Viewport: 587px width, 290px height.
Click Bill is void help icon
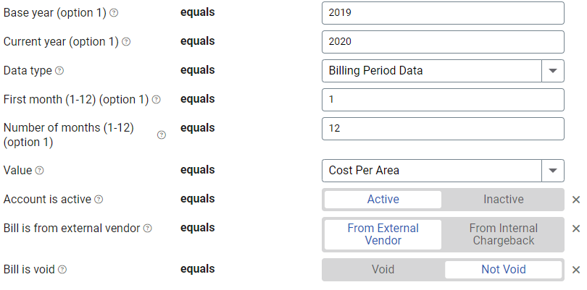(x=62, y=269)
